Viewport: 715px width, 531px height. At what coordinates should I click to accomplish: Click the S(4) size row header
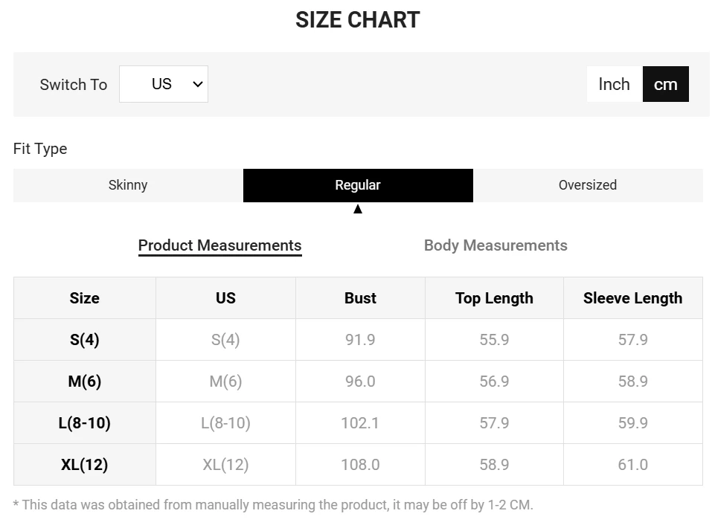[x=85, y=340]
